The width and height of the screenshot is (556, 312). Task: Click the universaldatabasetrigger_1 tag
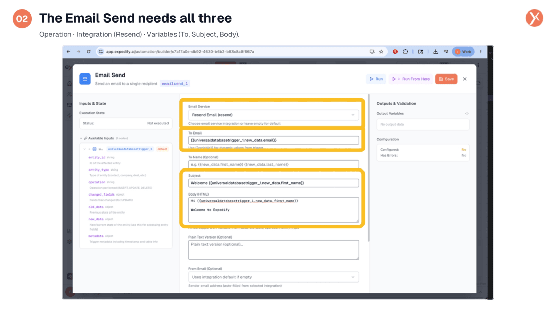[x=130, y=149]
